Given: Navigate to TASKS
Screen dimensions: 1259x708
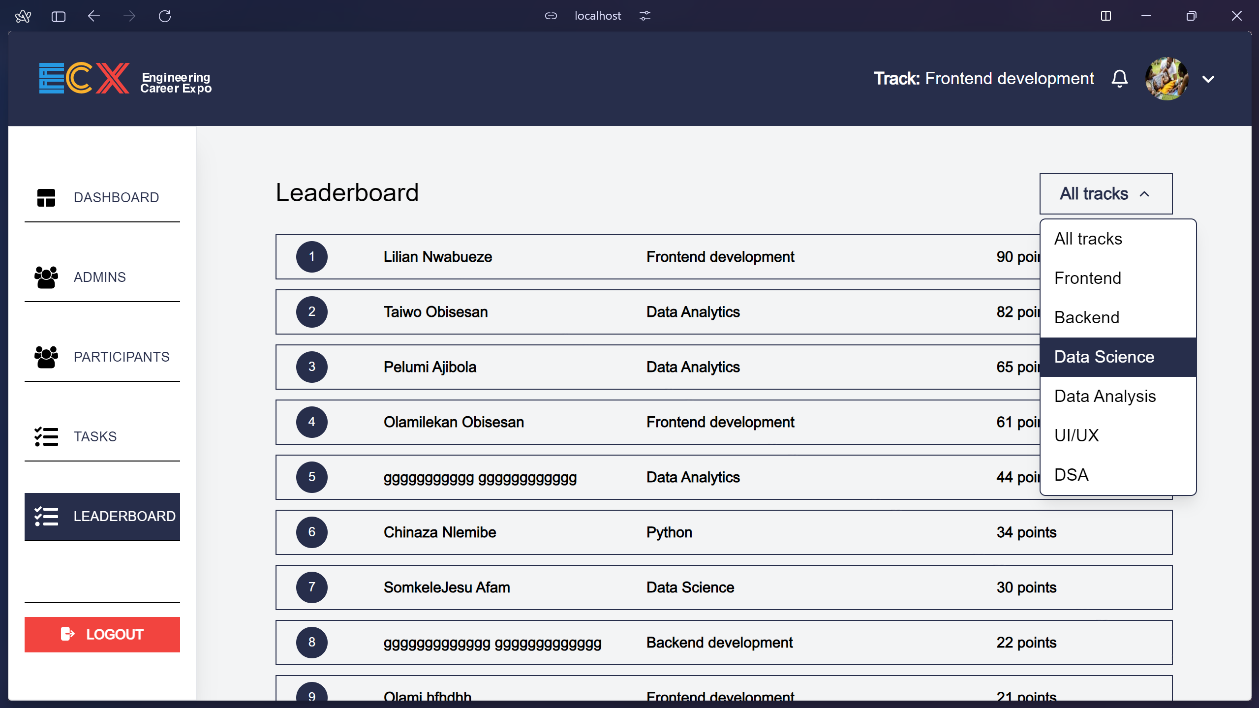Looking at the screenshot, I should (102, 437).
